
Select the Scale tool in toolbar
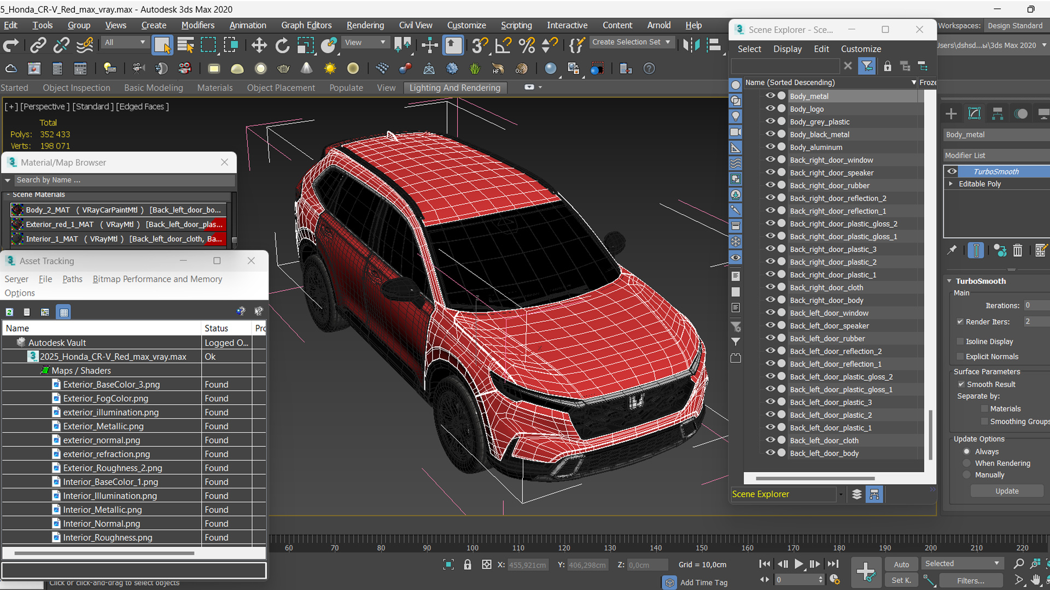[x=305, y=45]
